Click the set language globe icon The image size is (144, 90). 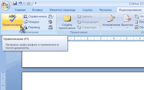coord(50,22)
